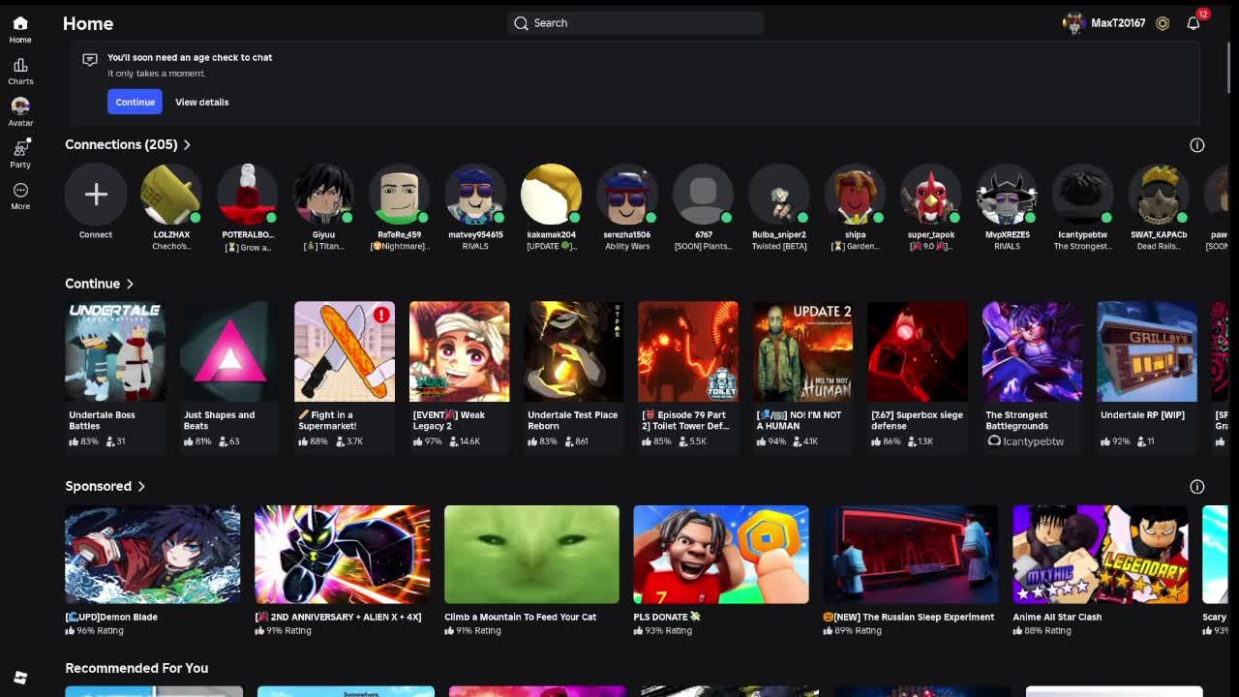Open Anime All Star Clash game
The image size is (1239, 697).
1101,570
